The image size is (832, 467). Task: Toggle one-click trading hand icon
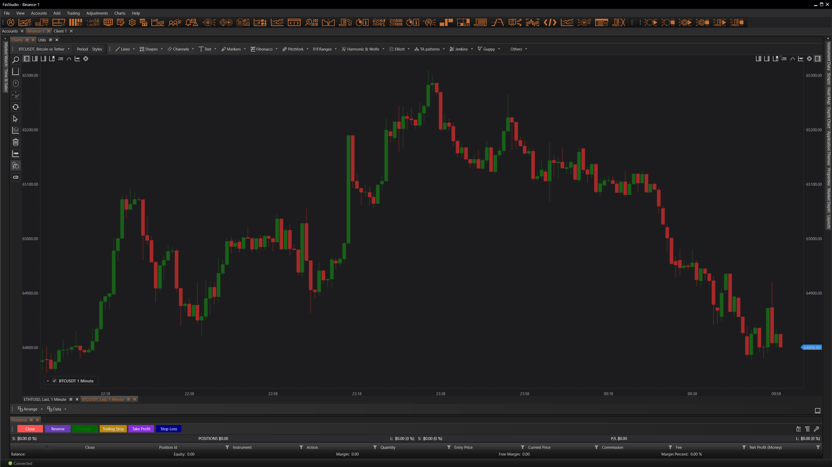pos(16,166)
